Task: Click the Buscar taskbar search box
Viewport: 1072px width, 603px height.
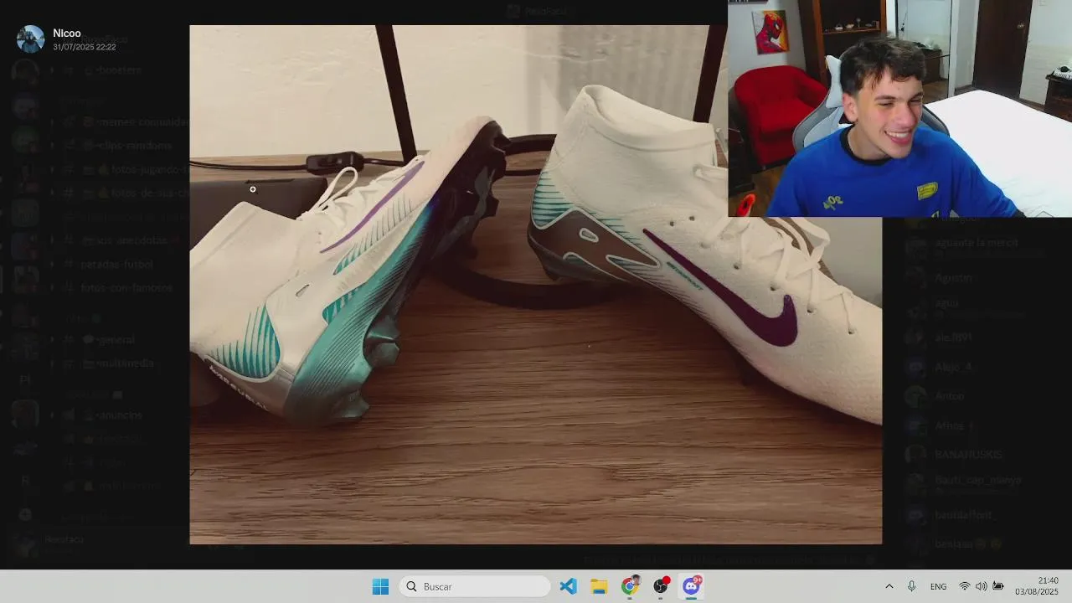Action: [474, 586]
